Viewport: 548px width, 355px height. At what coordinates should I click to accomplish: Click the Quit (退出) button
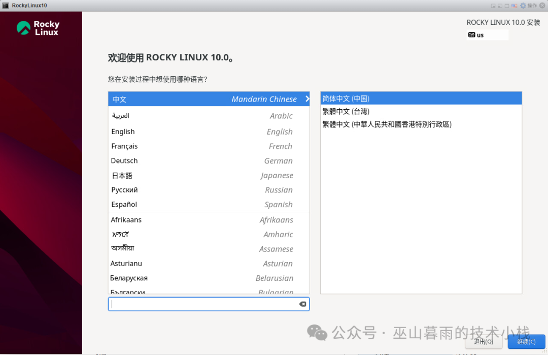(484, 342)
